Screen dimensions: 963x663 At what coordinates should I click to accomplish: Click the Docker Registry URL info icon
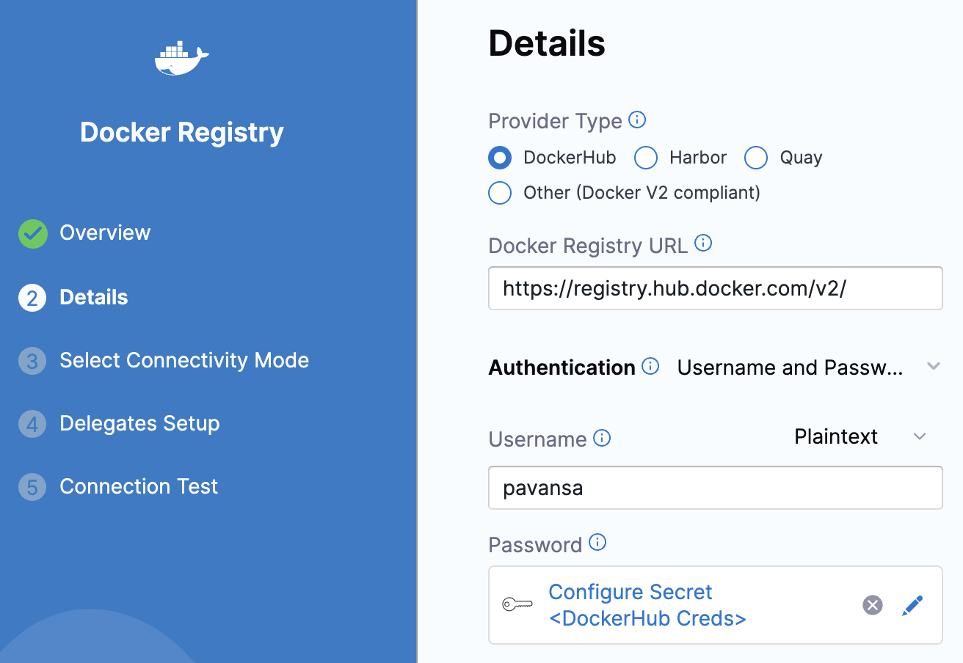tap(703, 243)
